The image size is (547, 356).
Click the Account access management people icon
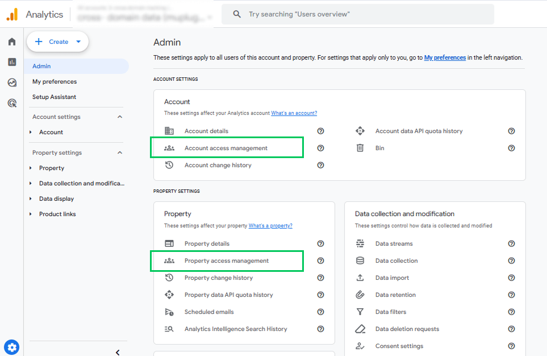click(169, 148)
